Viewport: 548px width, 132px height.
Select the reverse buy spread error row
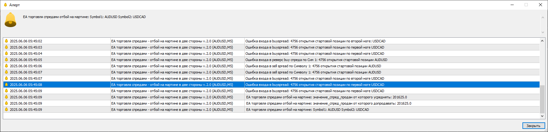coord(316,60)
